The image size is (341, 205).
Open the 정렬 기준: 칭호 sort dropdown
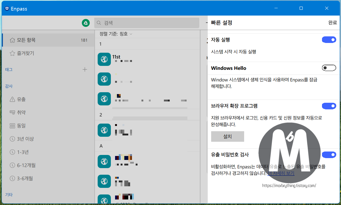116,34
